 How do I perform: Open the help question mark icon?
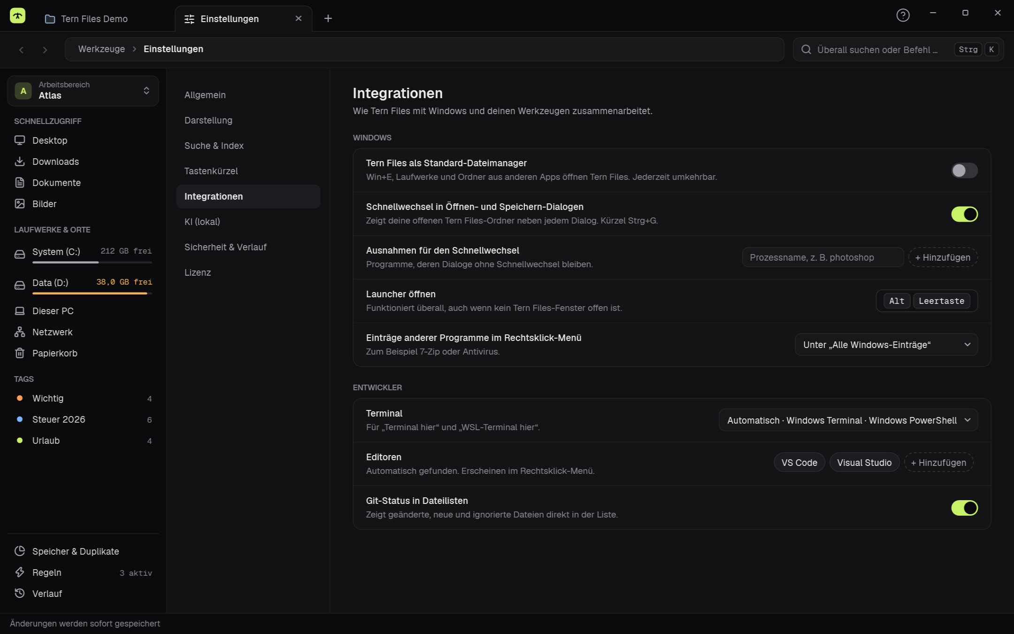point(903,15)
